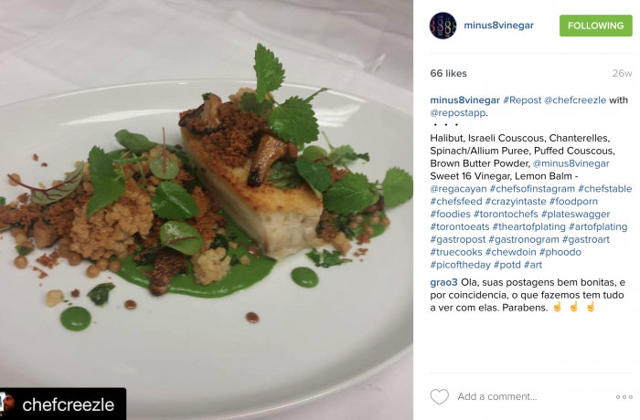Viewport: 640px width, 420px height.
Task: Open the #Repost hashtag
Action: [x=522, y=100]
